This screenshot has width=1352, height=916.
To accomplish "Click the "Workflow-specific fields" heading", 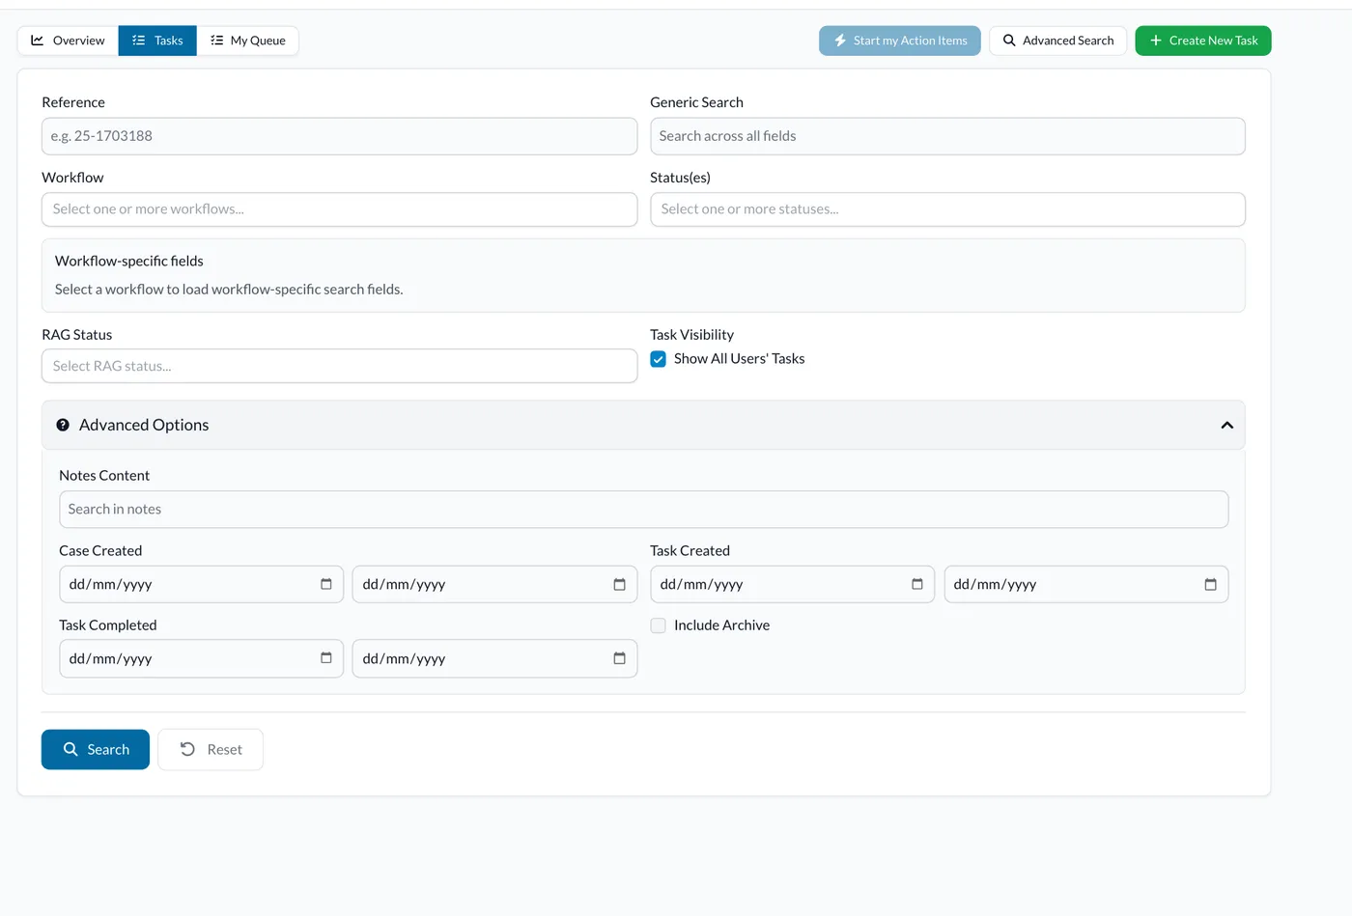I will pos(129,261).
